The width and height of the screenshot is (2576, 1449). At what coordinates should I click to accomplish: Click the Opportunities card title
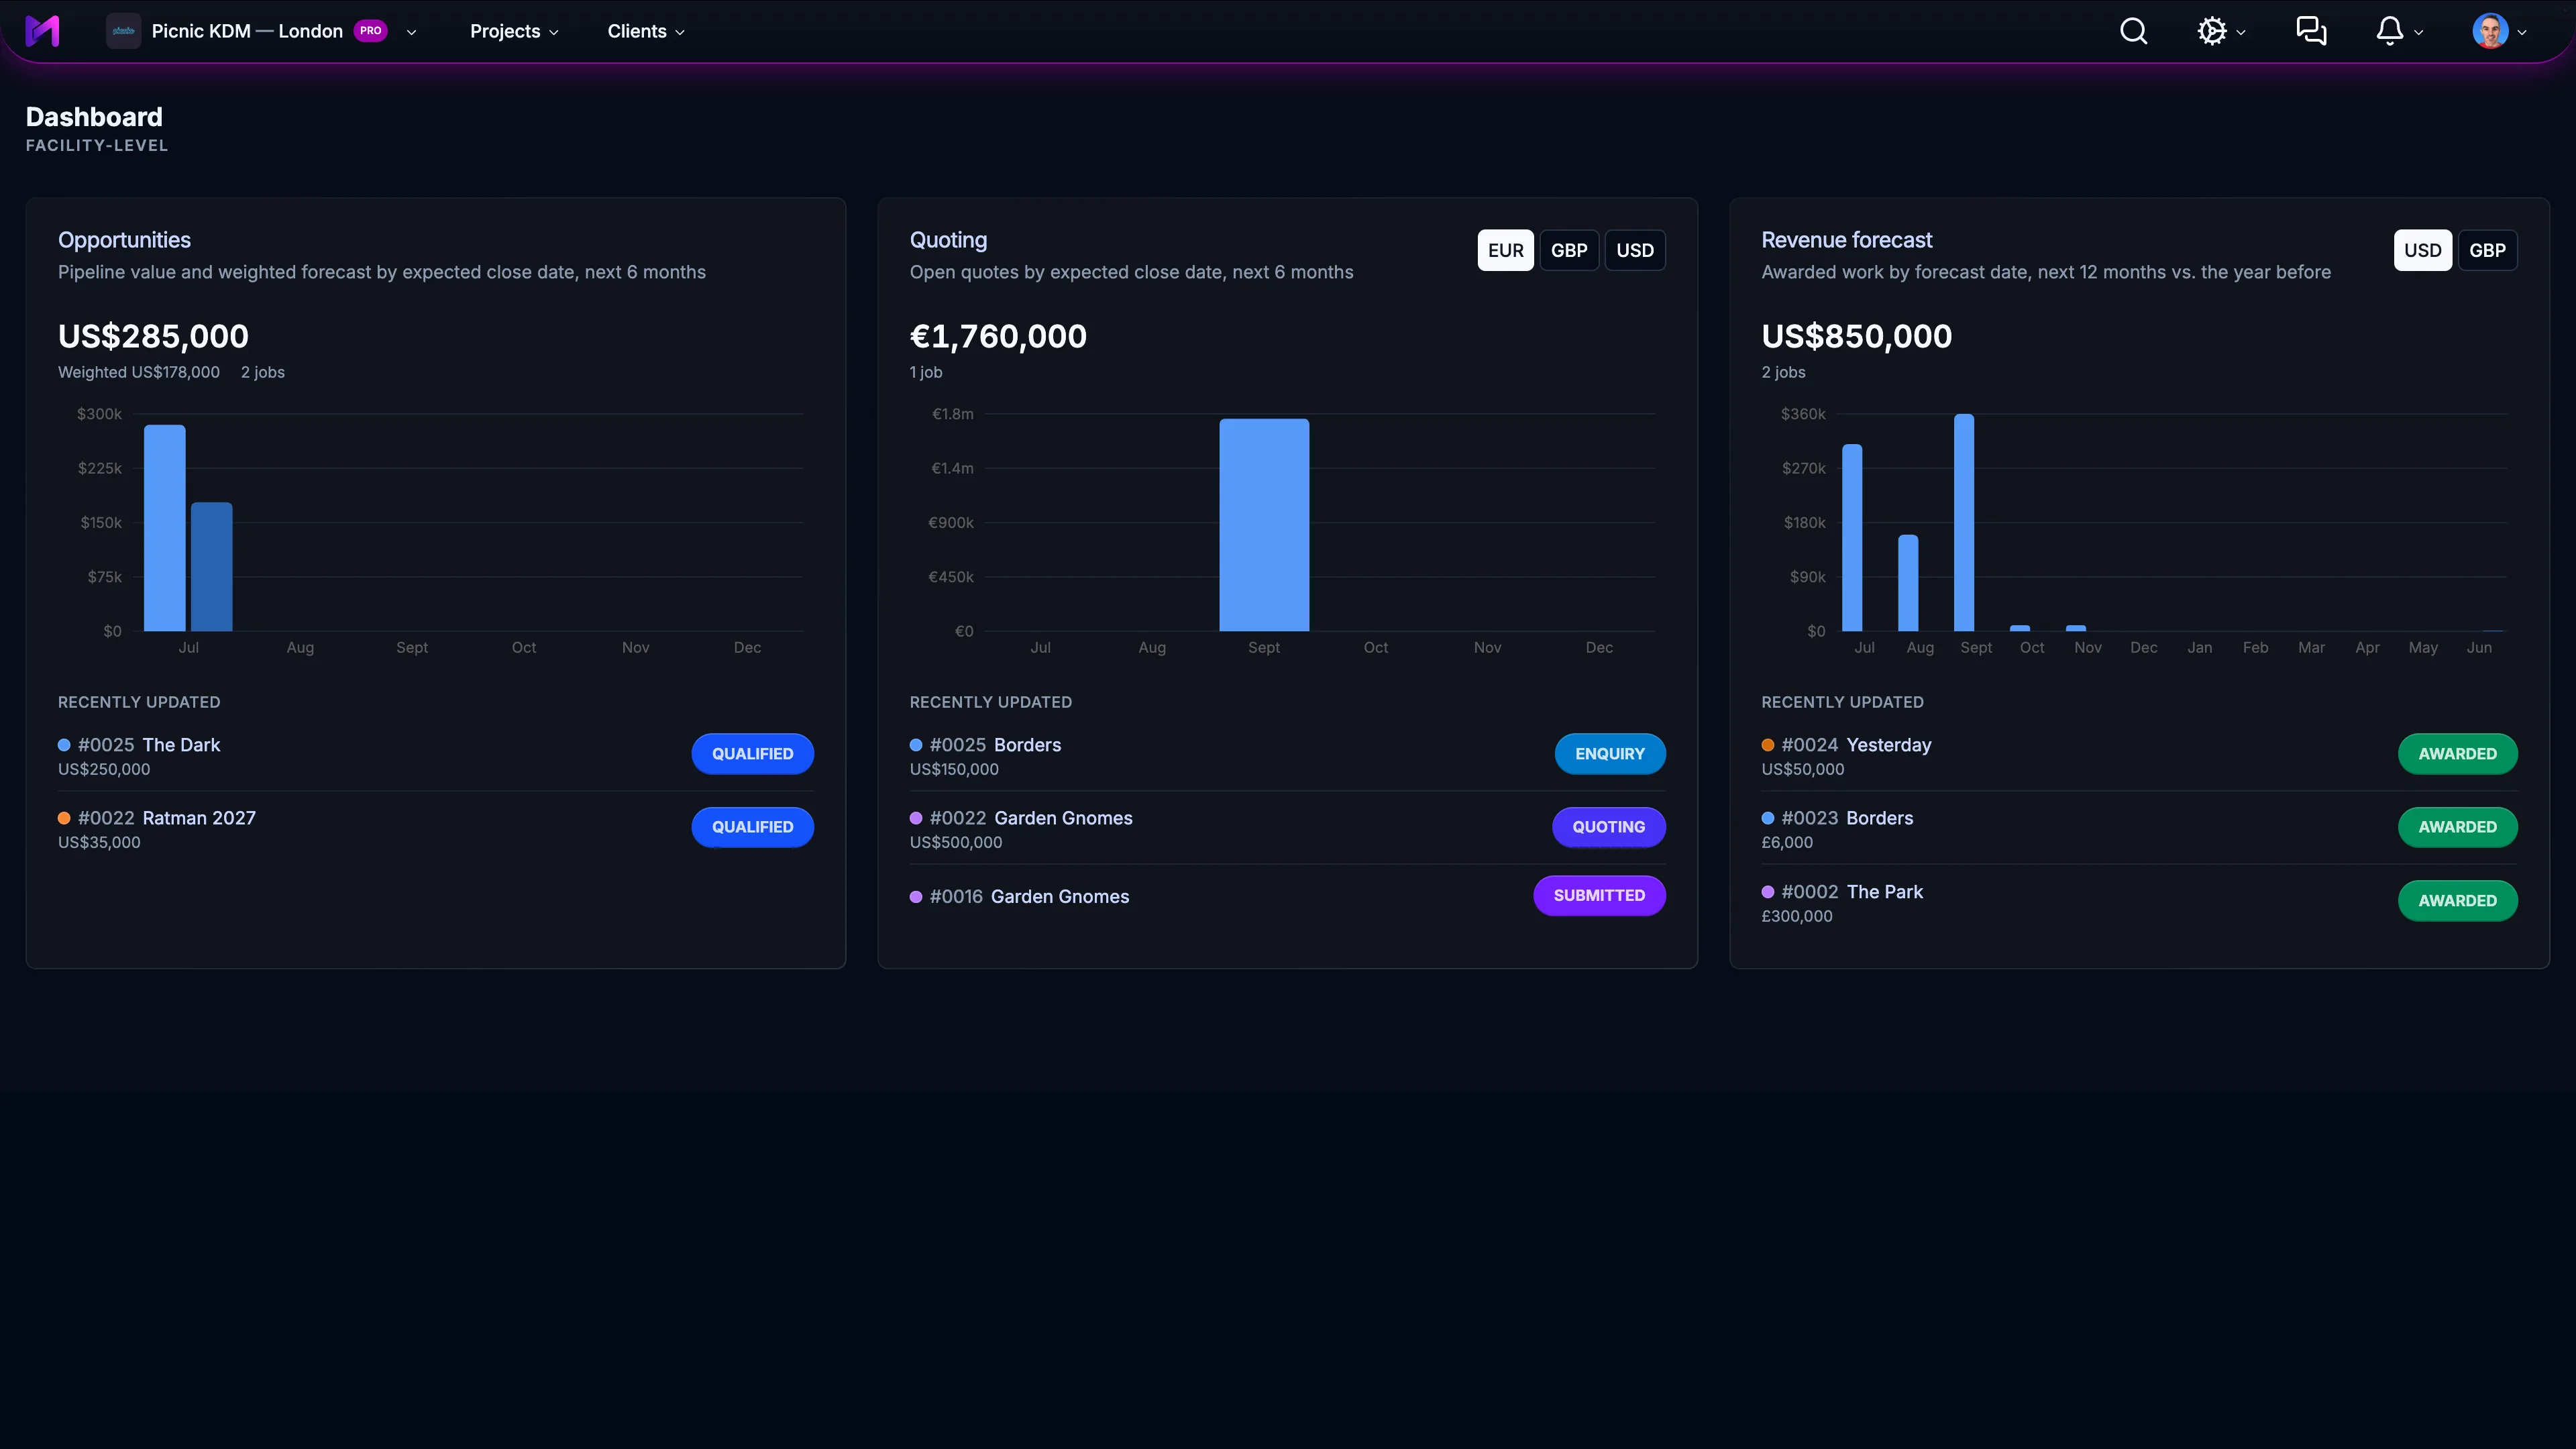tap(124, 240)
